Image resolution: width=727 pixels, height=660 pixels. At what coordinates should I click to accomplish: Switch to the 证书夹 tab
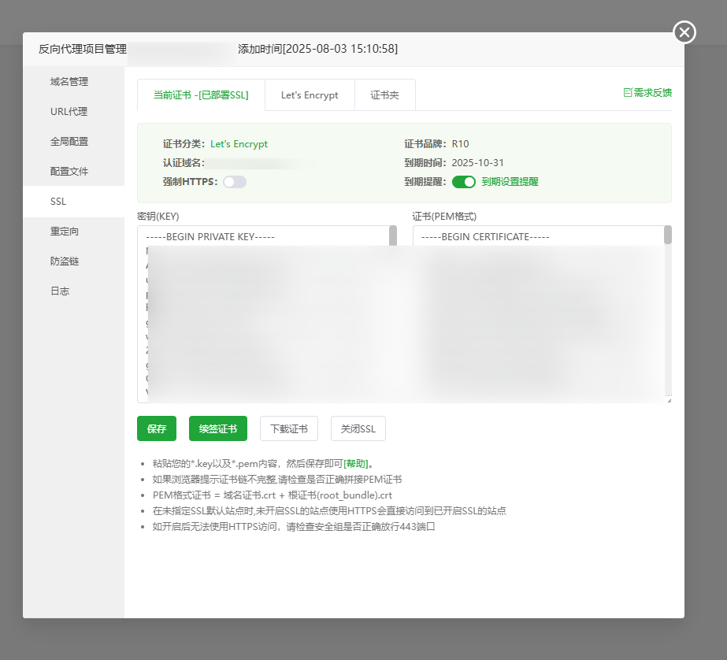(384, 95)
